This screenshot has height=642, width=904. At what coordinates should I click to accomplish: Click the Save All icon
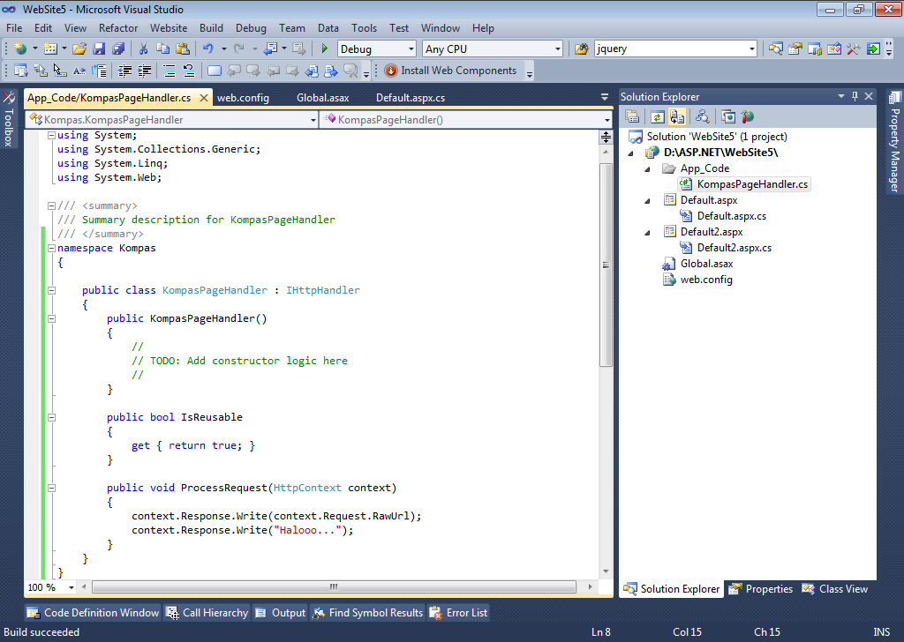click(x=118, y=49)
